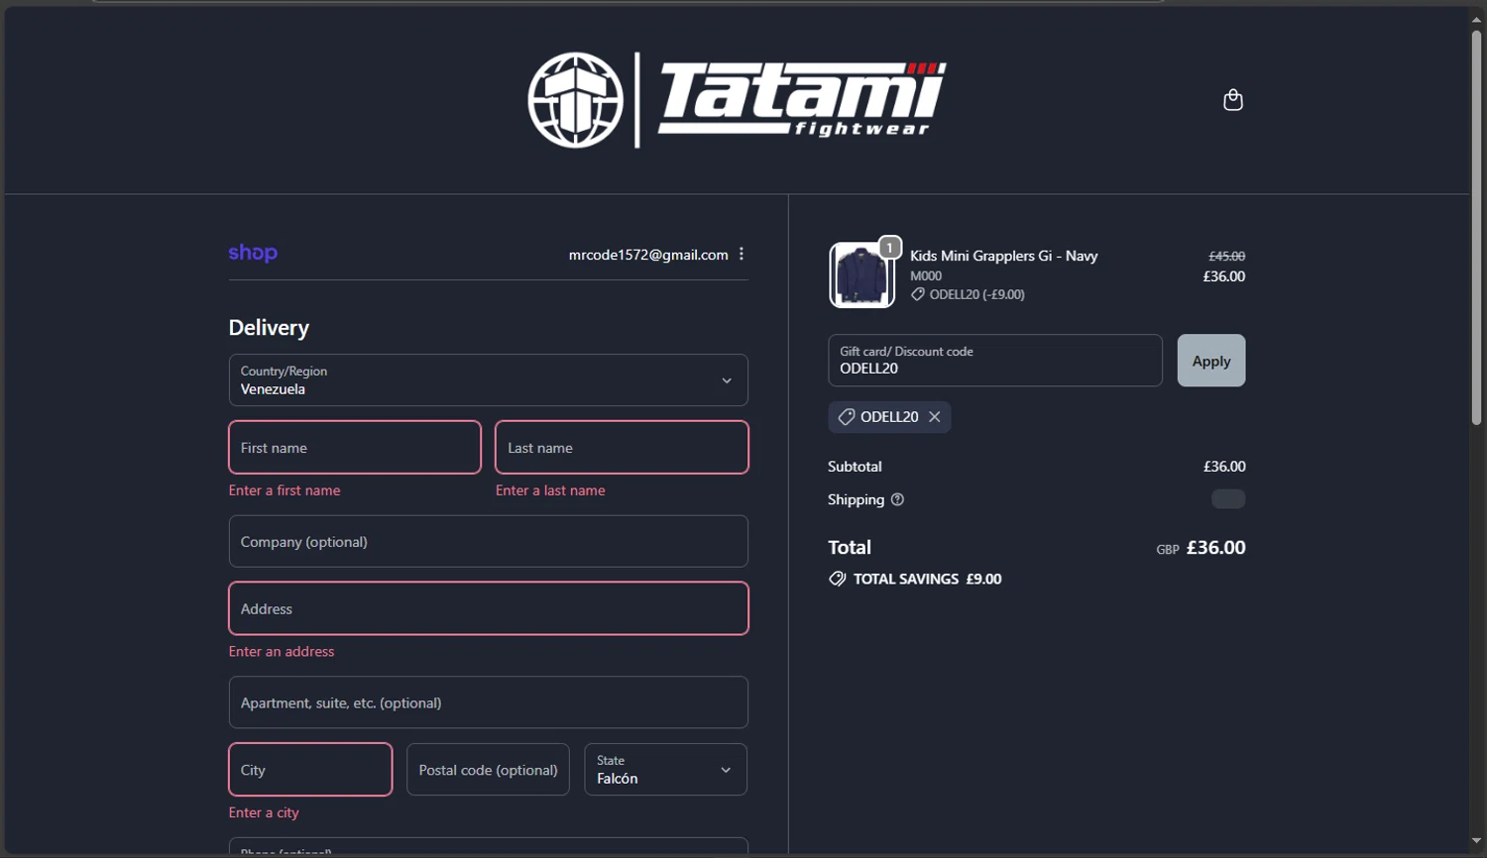Click the product name Kids Mini Grapplers Gi - Navy
This screenshot has width=1487, height=858.
coord(1004,256)
